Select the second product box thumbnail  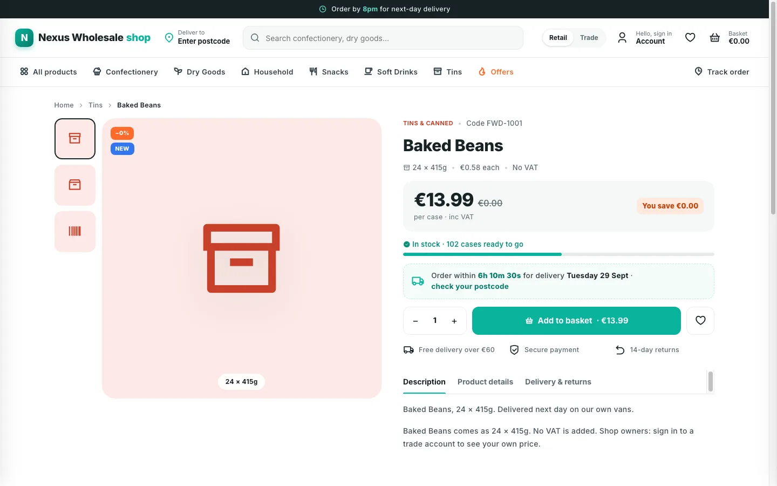coord(75,185)
